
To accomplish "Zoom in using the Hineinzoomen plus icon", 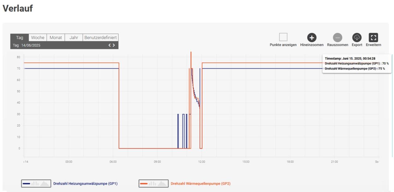I will click(x=312, y=38).
